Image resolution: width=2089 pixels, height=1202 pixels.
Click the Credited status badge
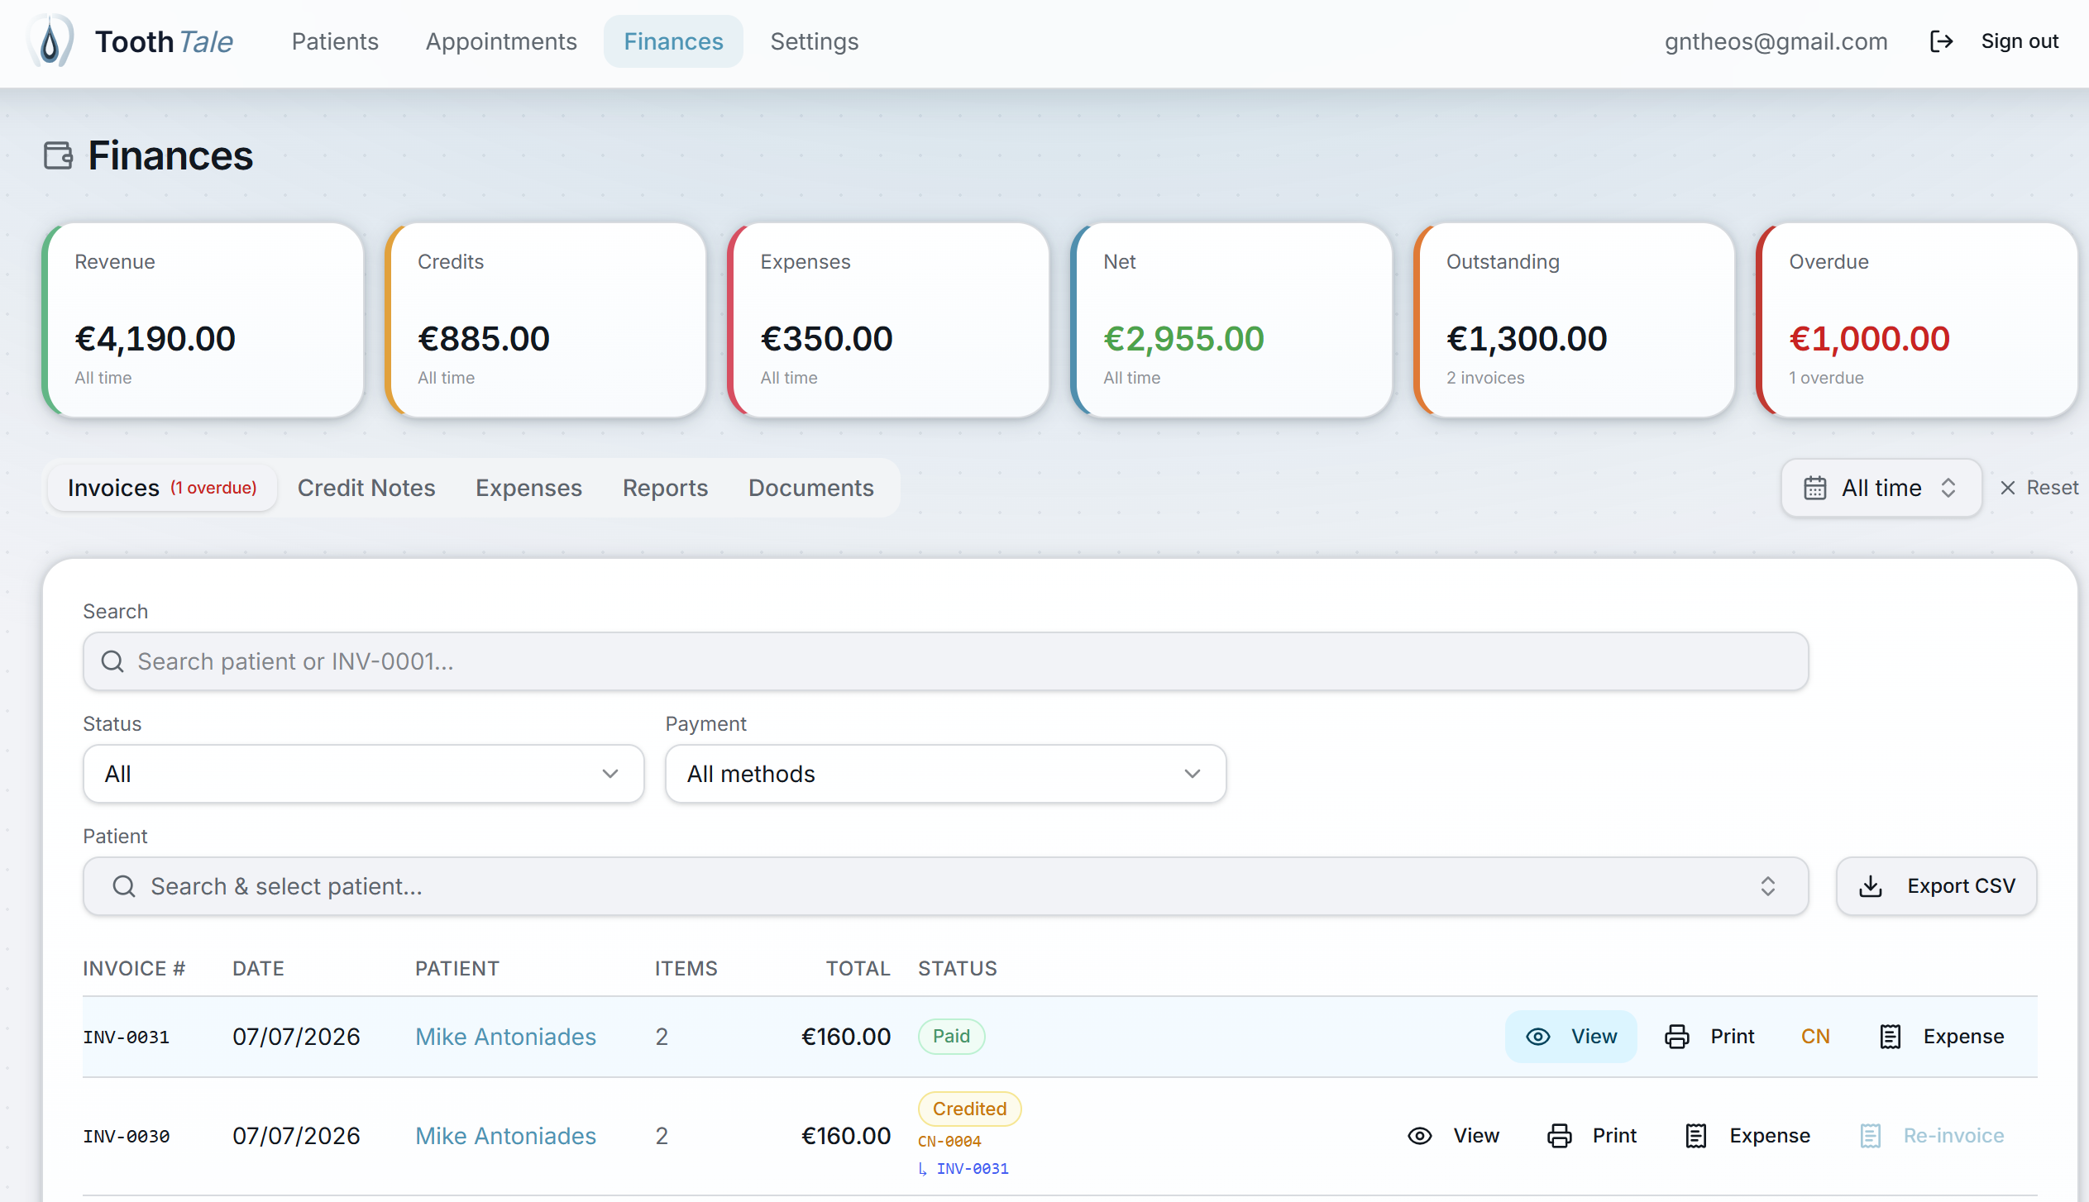969,1109
